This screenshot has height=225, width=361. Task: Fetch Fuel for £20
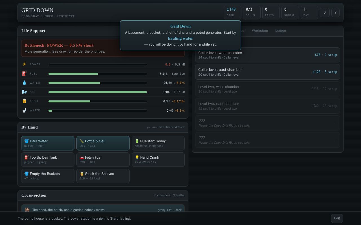pos(103,160)
